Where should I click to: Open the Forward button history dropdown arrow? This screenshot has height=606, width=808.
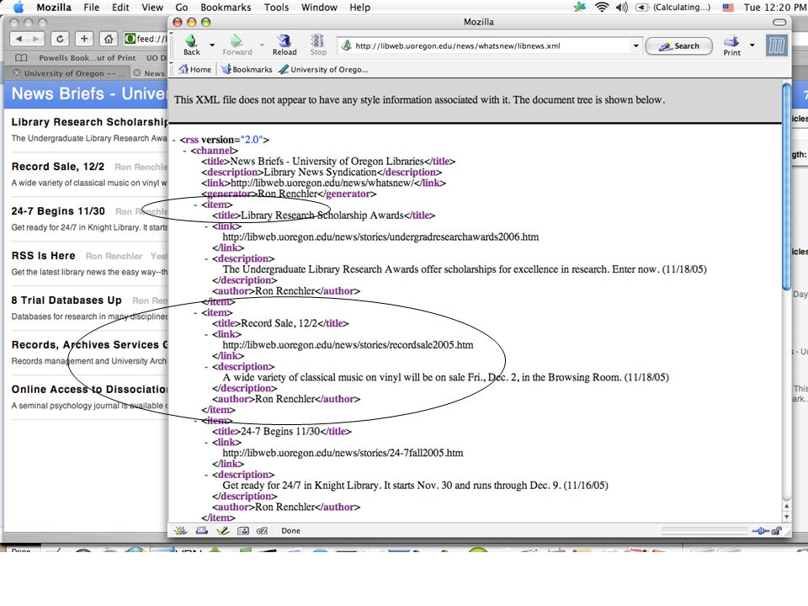262,45
